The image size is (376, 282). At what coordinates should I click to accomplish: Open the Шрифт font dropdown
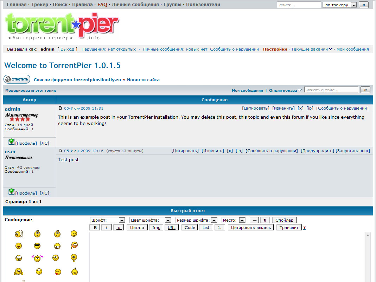click(108, 220)
